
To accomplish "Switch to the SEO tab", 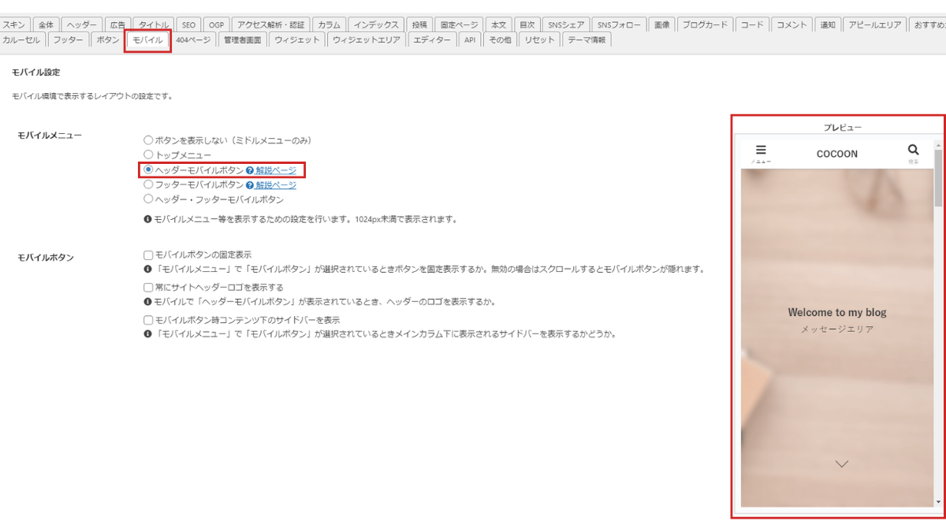I will (188, 24).
